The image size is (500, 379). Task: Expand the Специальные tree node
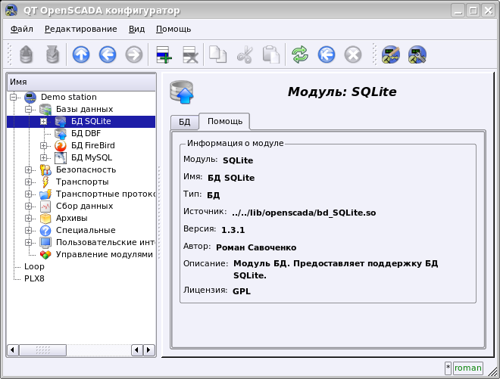pos(28,230)
